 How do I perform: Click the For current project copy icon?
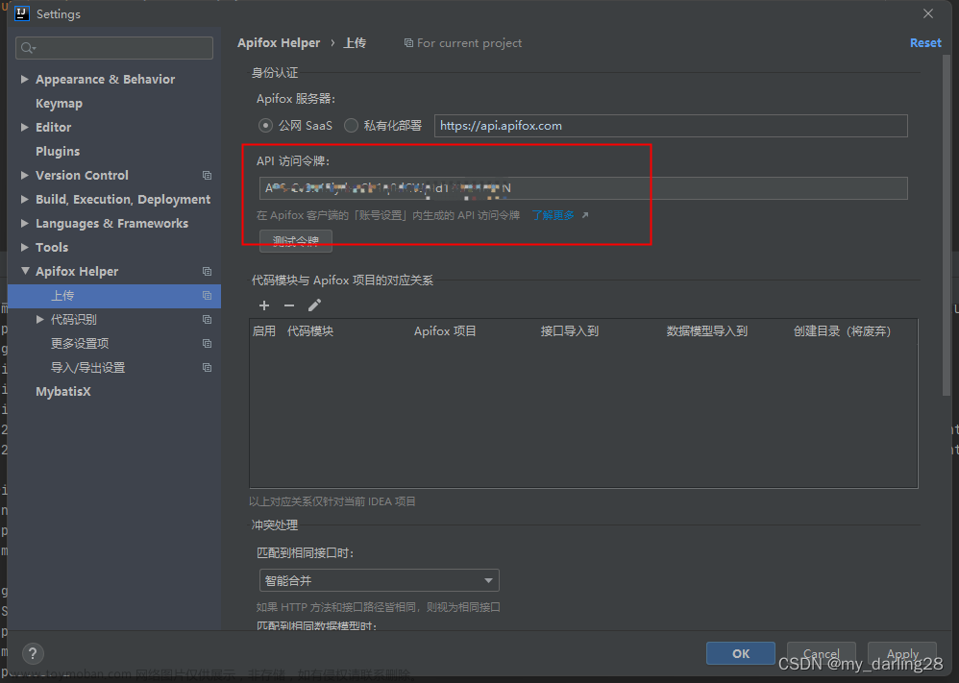[408, 43]
